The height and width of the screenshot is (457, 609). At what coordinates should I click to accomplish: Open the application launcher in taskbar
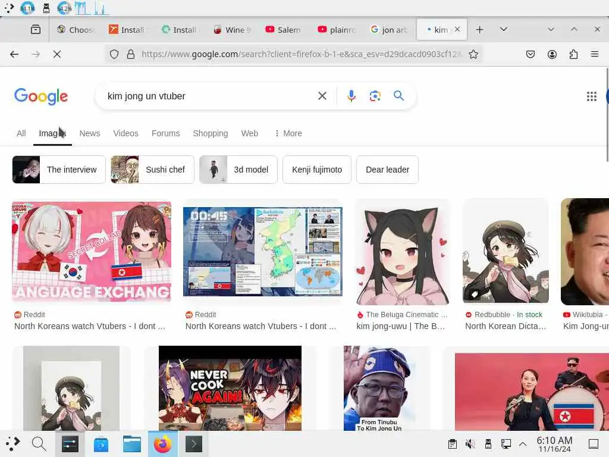pos(12,444)
